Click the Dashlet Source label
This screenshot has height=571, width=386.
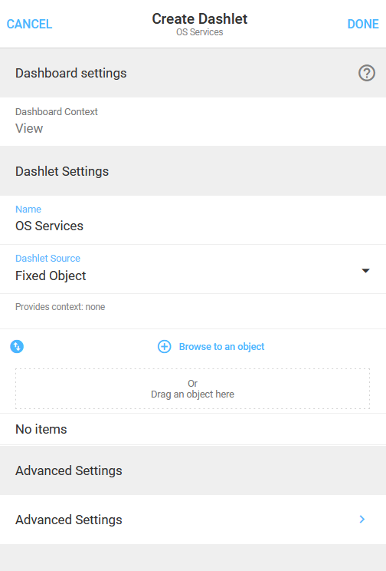pyautogui.click(x=47, y=258)
